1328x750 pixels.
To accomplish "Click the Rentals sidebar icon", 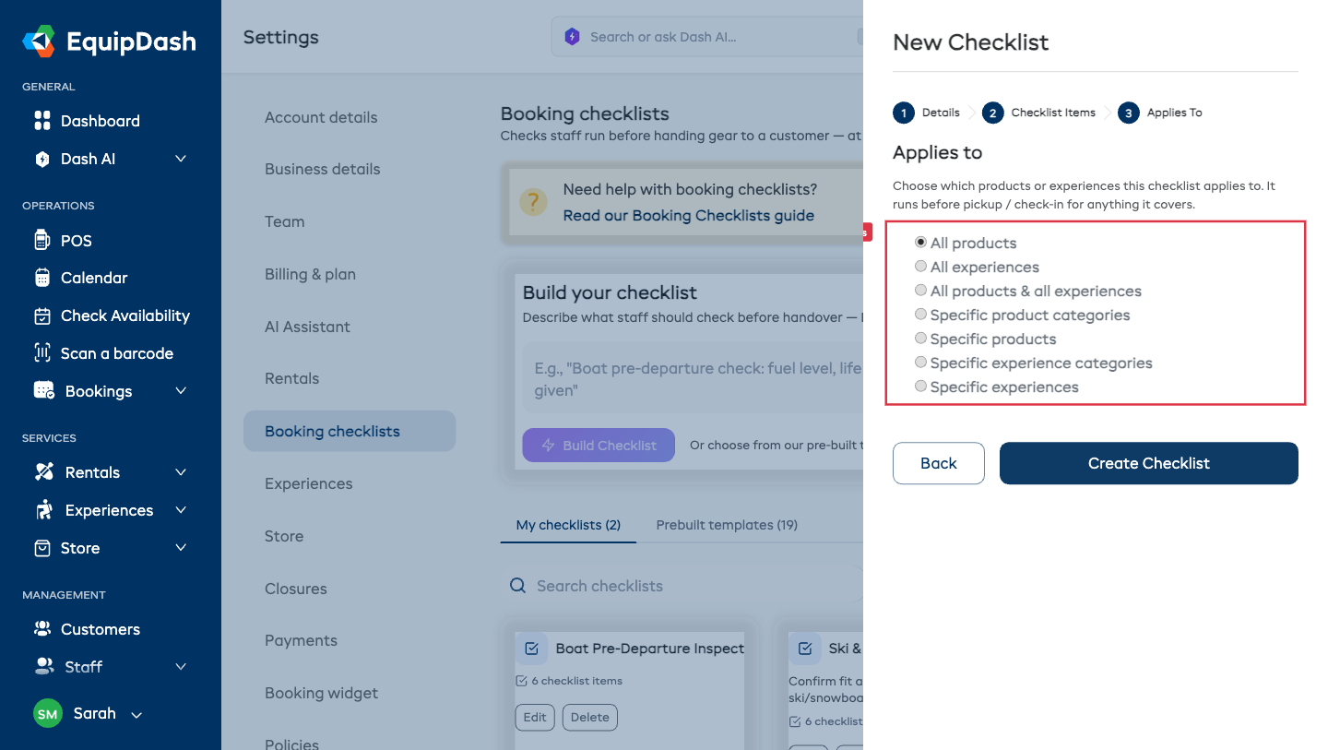I will coord(43,472).
